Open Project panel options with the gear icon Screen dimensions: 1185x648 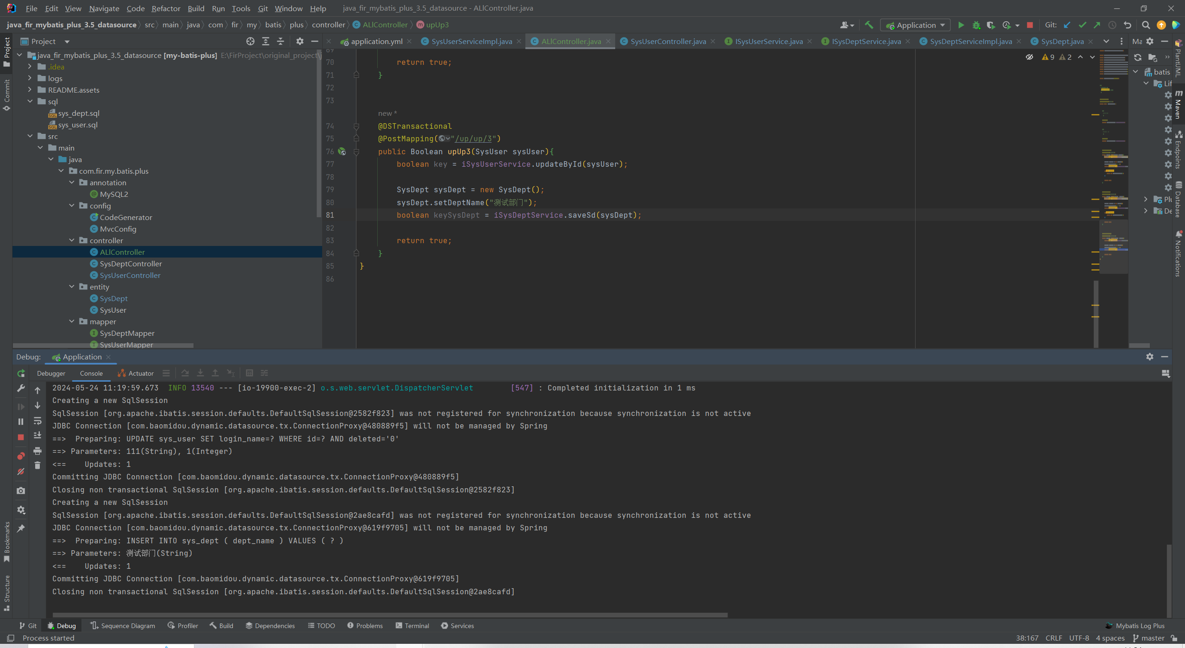(x=300, y=41)
